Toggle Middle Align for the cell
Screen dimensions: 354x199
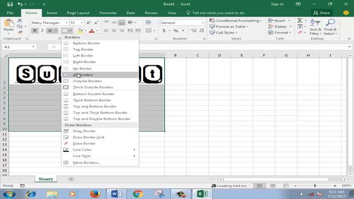click(114, 22)
